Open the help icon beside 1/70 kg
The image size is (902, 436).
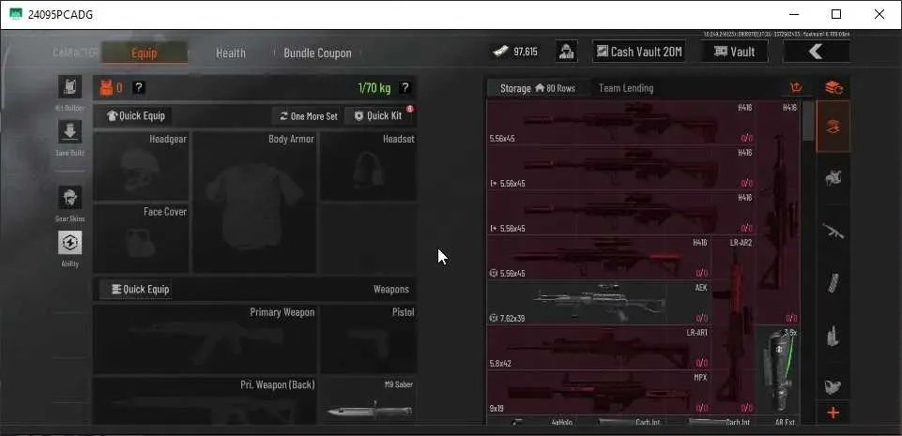click(405, 87)
